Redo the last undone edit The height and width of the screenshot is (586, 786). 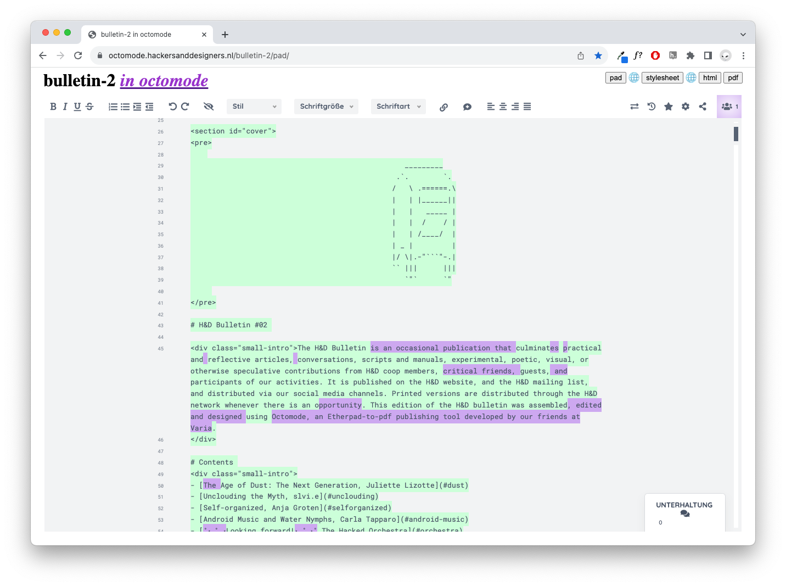click(185, 107)
